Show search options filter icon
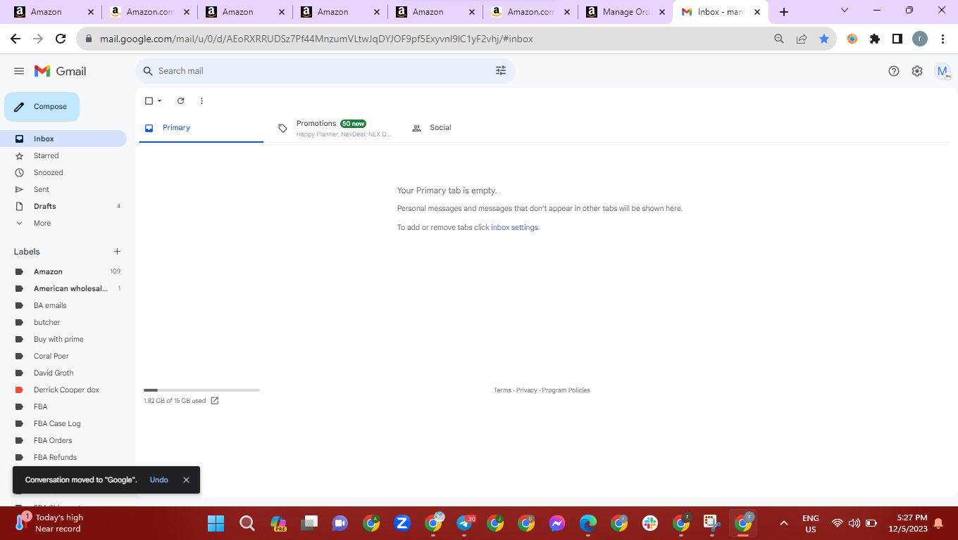The height and width of the screenshot is (540, 958). (x=501, y=71)
